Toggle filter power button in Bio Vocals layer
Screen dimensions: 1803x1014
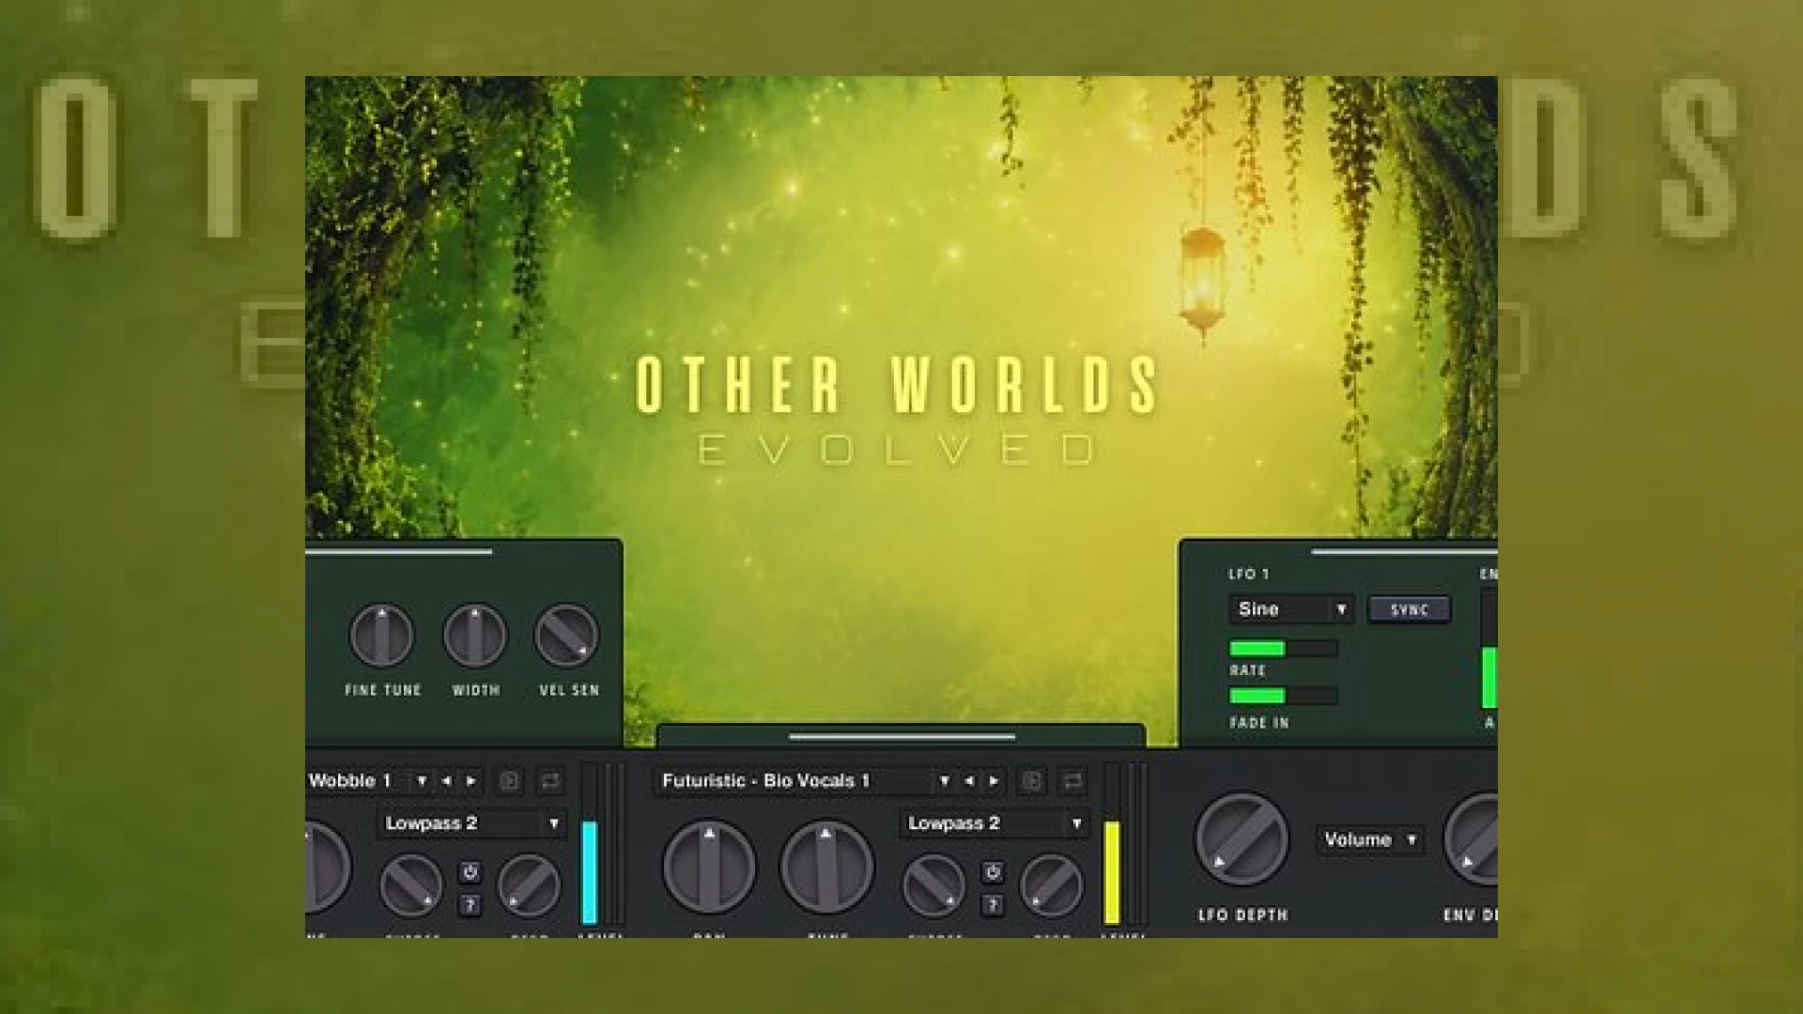pos(993,872)
